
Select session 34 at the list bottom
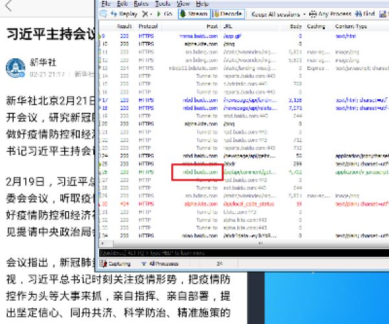244,235
